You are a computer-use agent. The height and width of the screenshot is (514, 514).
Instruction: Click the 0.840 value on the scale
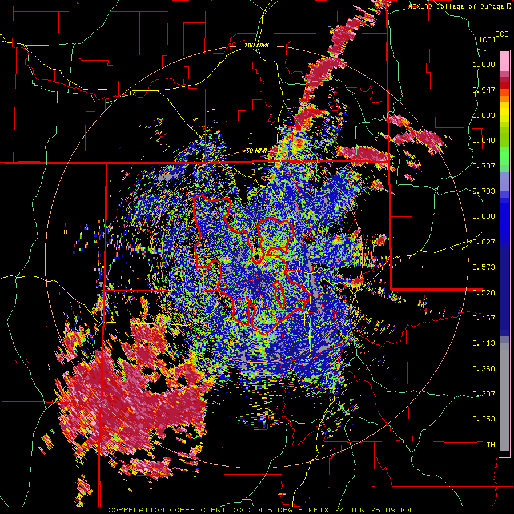pyautogui.click(x=484, y=140)
